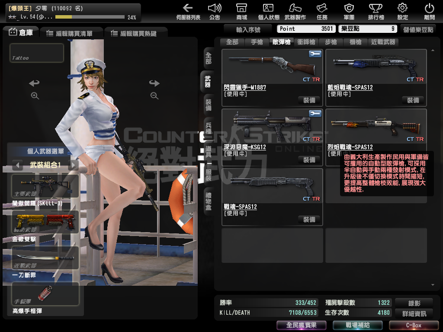
Task: Equip 閃靈獵手-M1887 with 裝備 button
Action: (x=309, y=100)
